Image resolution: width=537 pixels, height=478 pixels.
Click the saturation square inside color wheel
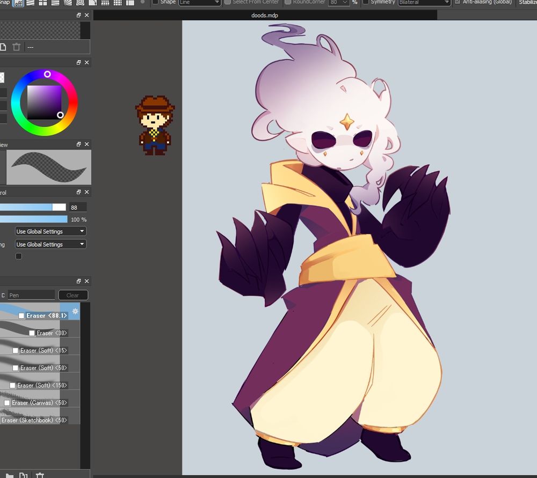pyautogui.click(x=44, y=102)
